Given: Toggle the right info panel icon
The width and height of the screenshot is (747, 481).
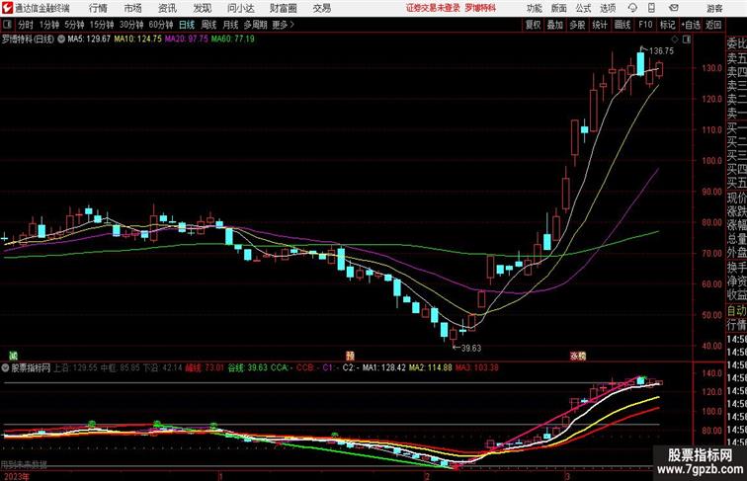Looking at the screenshot, I should (687, 40).
